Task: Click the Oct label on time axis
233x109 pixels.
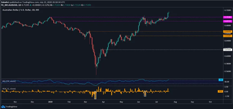Action: click(x=210, y=102)
